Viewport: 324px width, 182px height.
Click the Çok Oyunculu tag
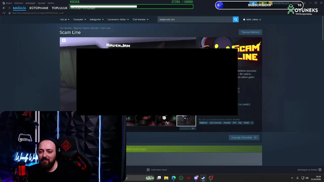[215, 123]
